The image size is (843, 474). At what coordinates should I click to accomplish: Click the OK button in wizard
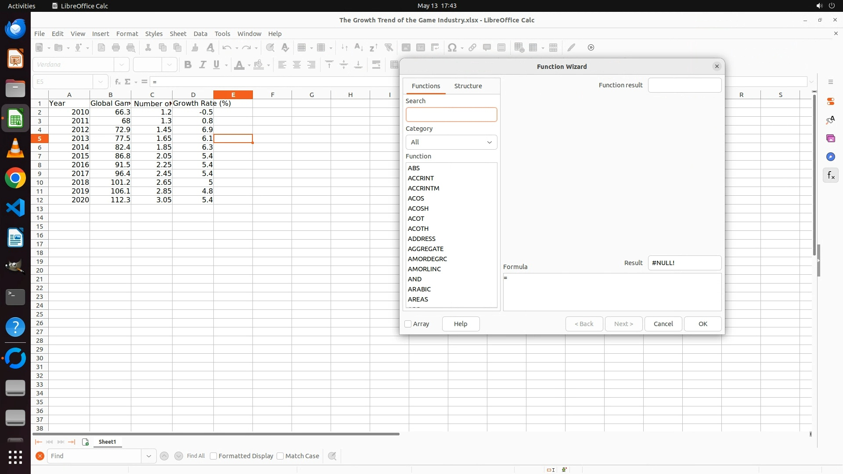[702, 324]
